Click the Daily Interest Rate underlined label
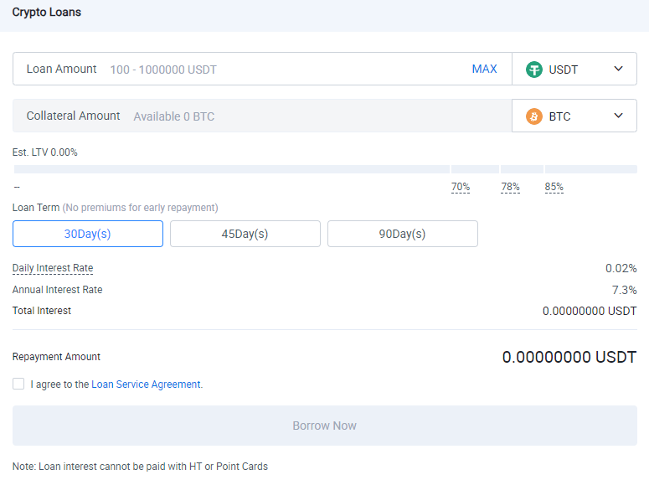 [53, 268]
